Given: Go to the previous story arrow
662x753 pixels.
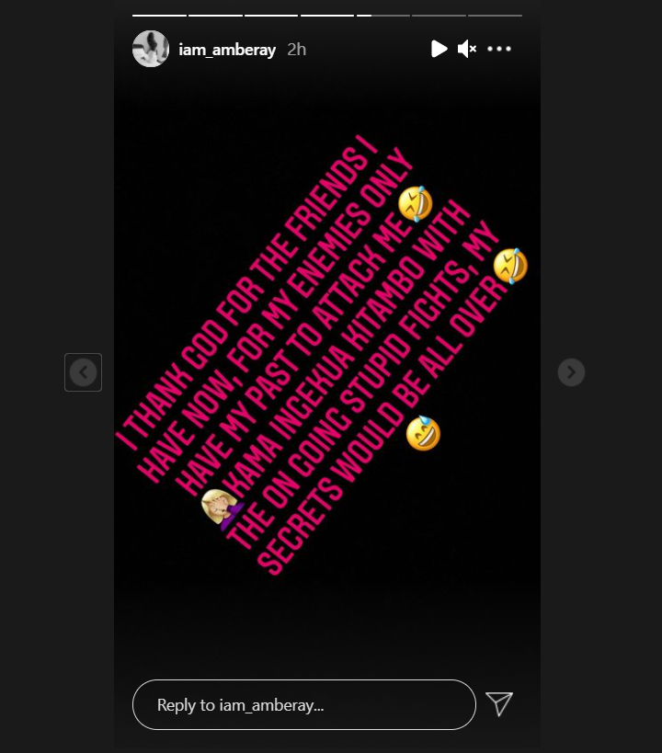Looking at the screenshot, I should tap(83, 372).
